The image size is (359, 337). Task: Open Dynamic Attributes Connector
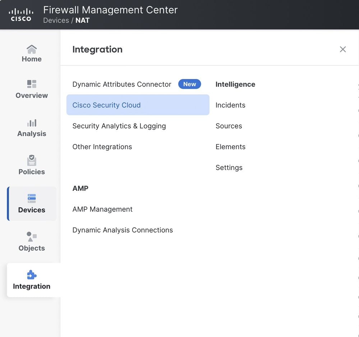tap(122, 84)
